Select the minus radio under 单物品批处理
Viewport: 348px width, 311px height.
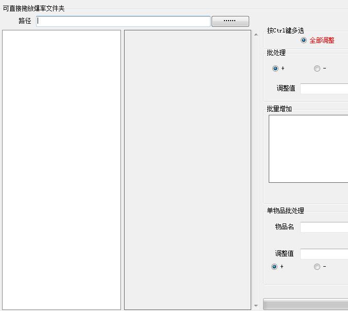pos(317,267)
